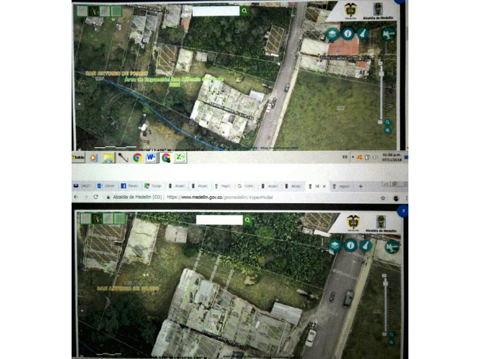Click the search input field in lower map
480x359 pixels.
tap(220, 220)
